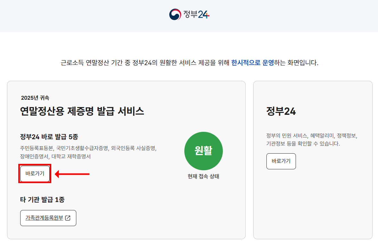Click 정부의 민원 서비스 description text

[x=312, y=136]
